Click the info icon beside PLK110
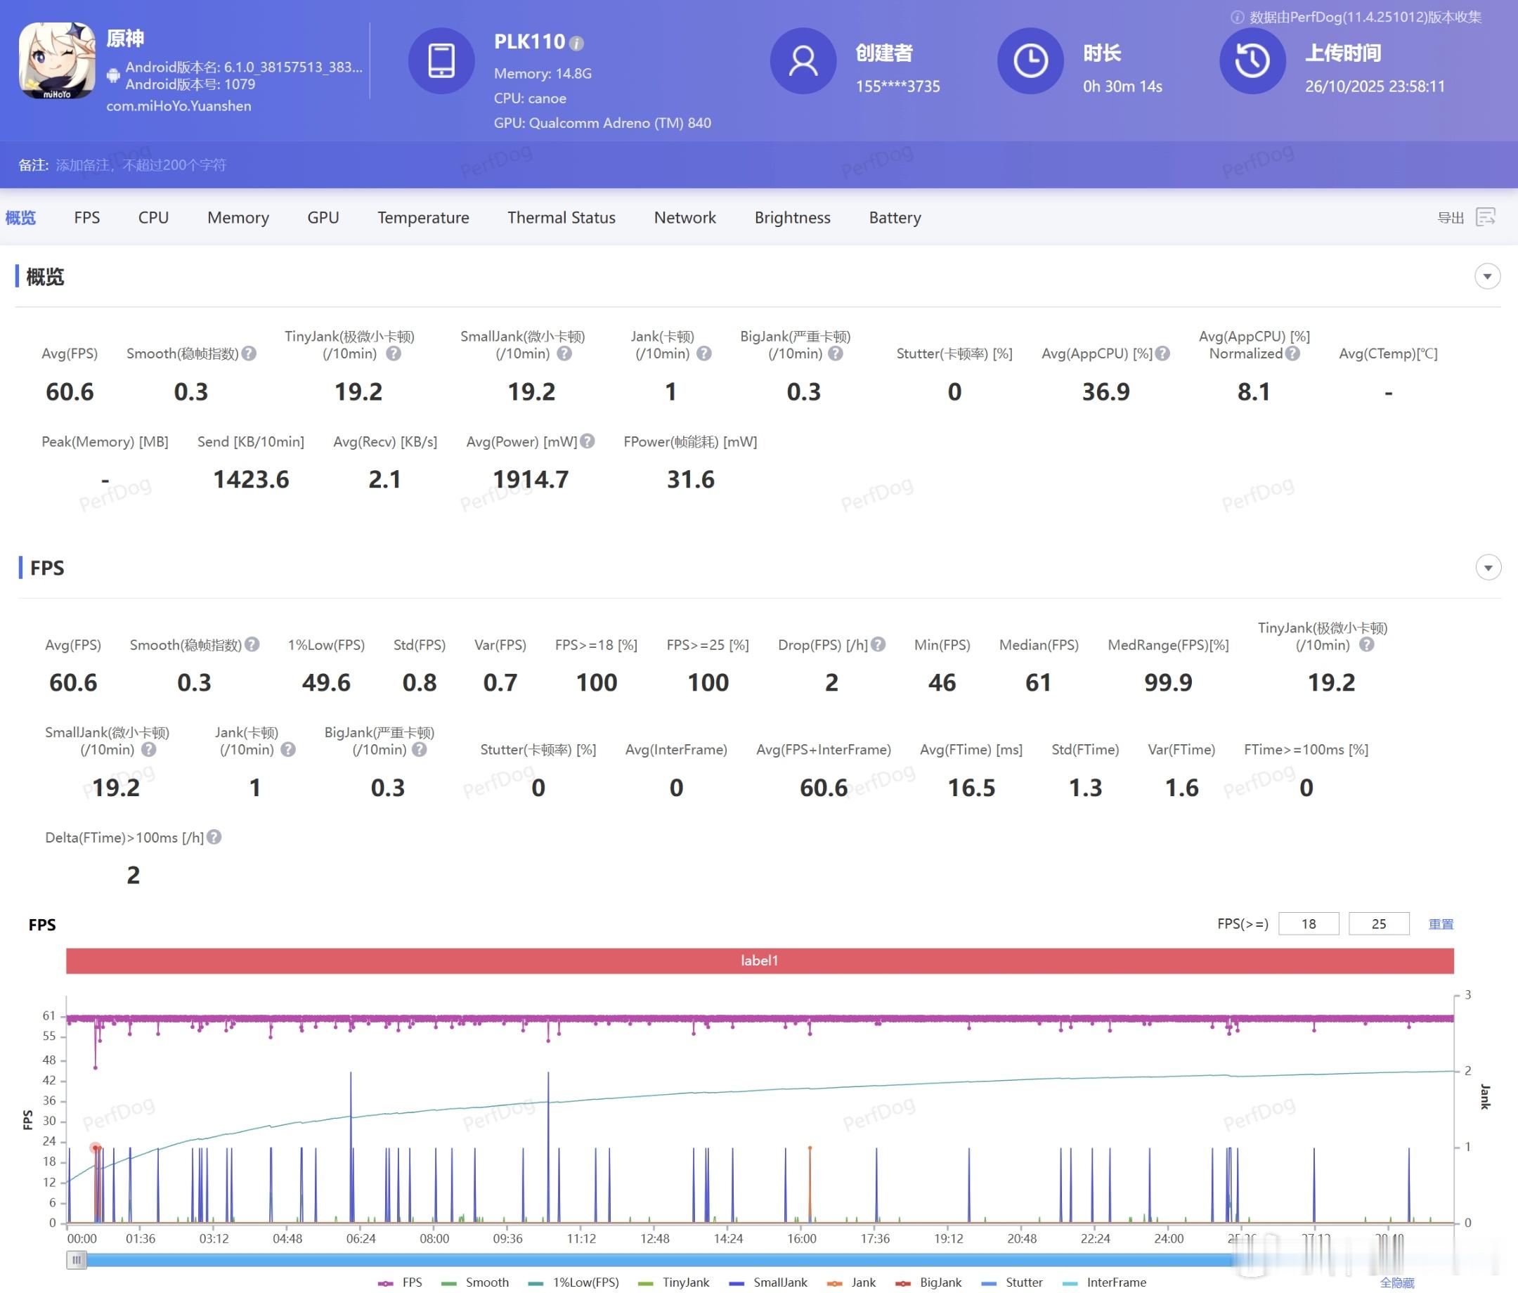The height and width of the screenshot is (1293, 1518). (576, 44)
